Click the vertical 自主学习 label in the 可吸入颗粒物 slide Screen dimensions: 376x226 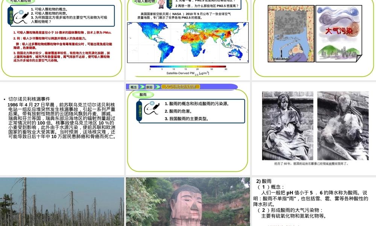pyautogui.click(x=11, y=16)
